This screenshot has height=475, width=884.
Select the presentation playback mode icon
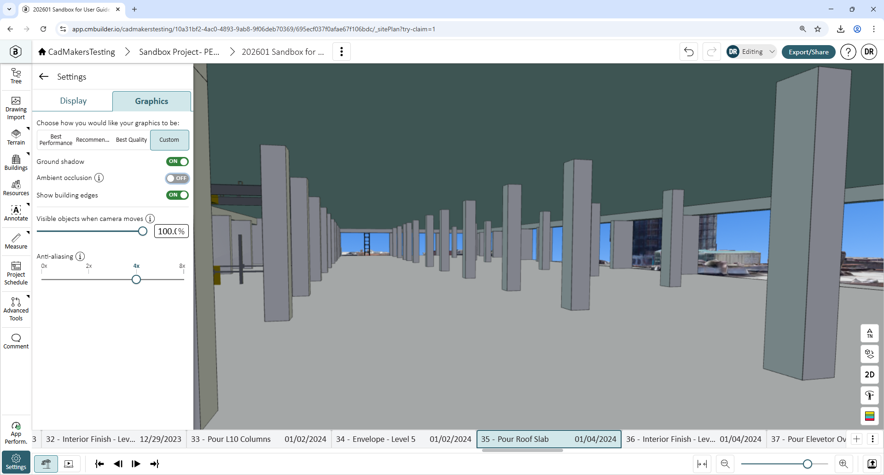(x=69, y=464)
